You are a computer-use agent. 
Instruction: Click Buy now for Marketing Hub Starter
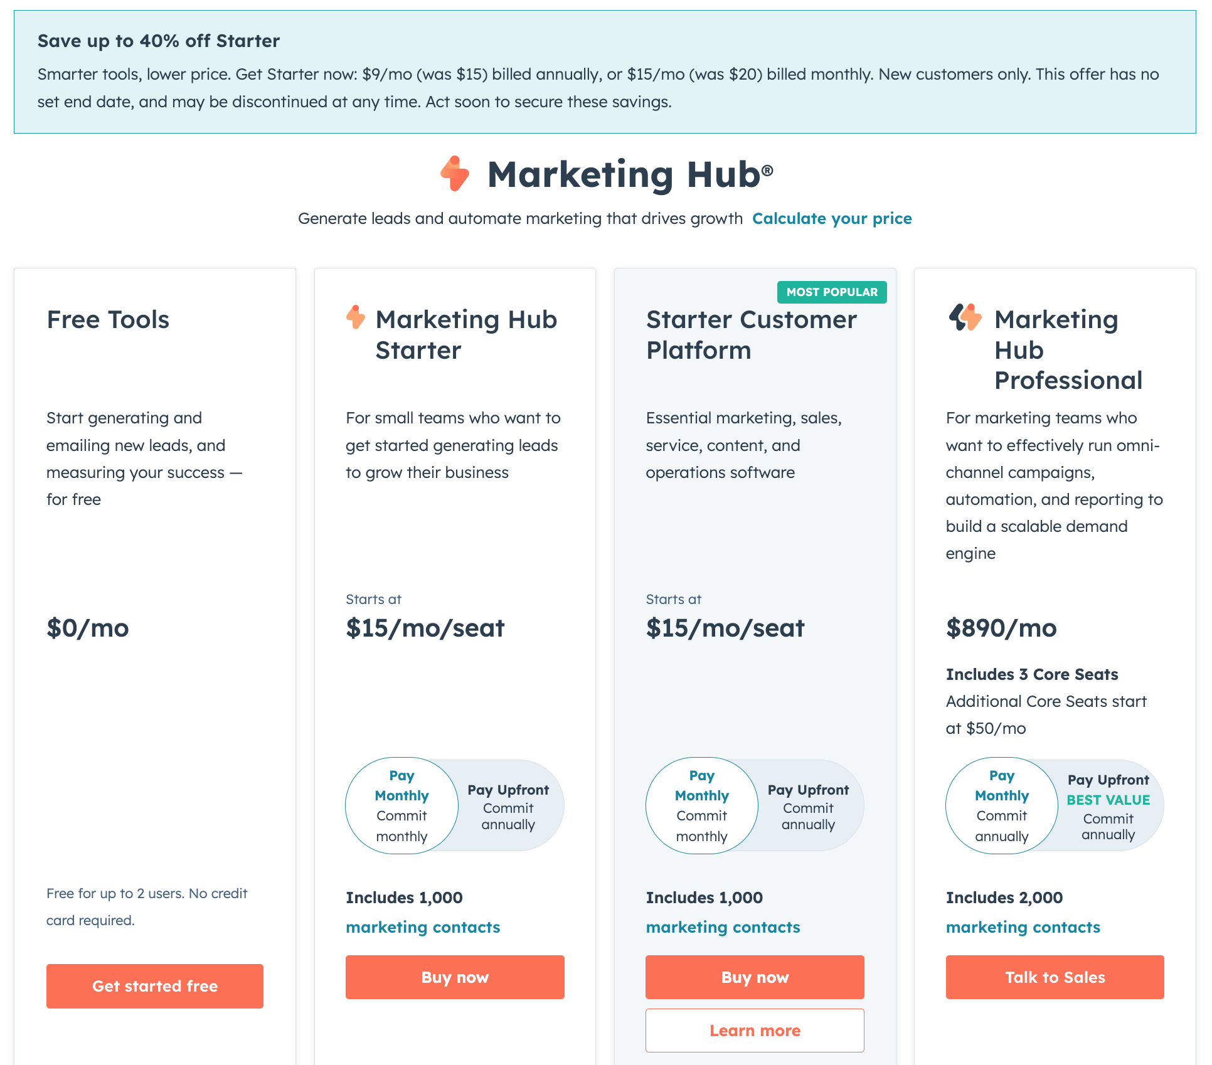(x=455, y=977)
